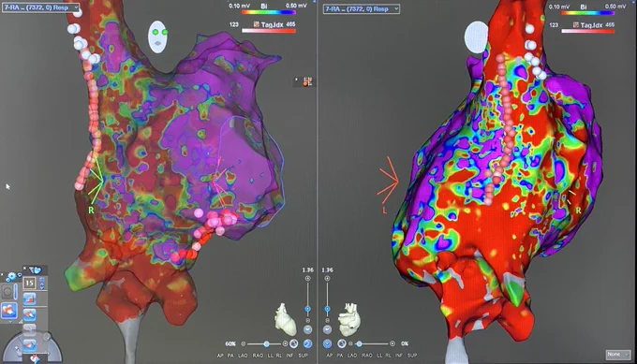Expand the gear toolbox chevron at bottom left
This screenshot has height=364, width=637.
point(10,322)
